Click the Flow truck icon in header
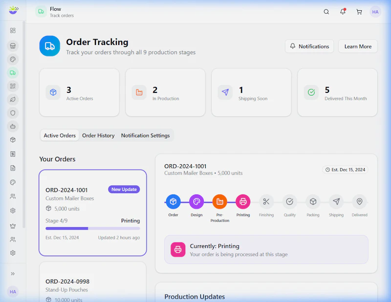 (x=41, y=11)
